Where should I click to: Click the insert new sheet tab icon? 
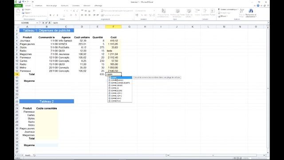tap(34, 155)
